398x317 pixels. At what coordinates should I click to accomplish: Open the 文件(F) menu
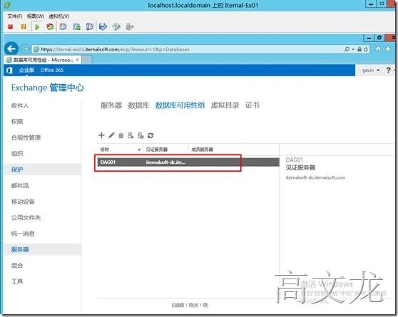(x=15, y=16)
